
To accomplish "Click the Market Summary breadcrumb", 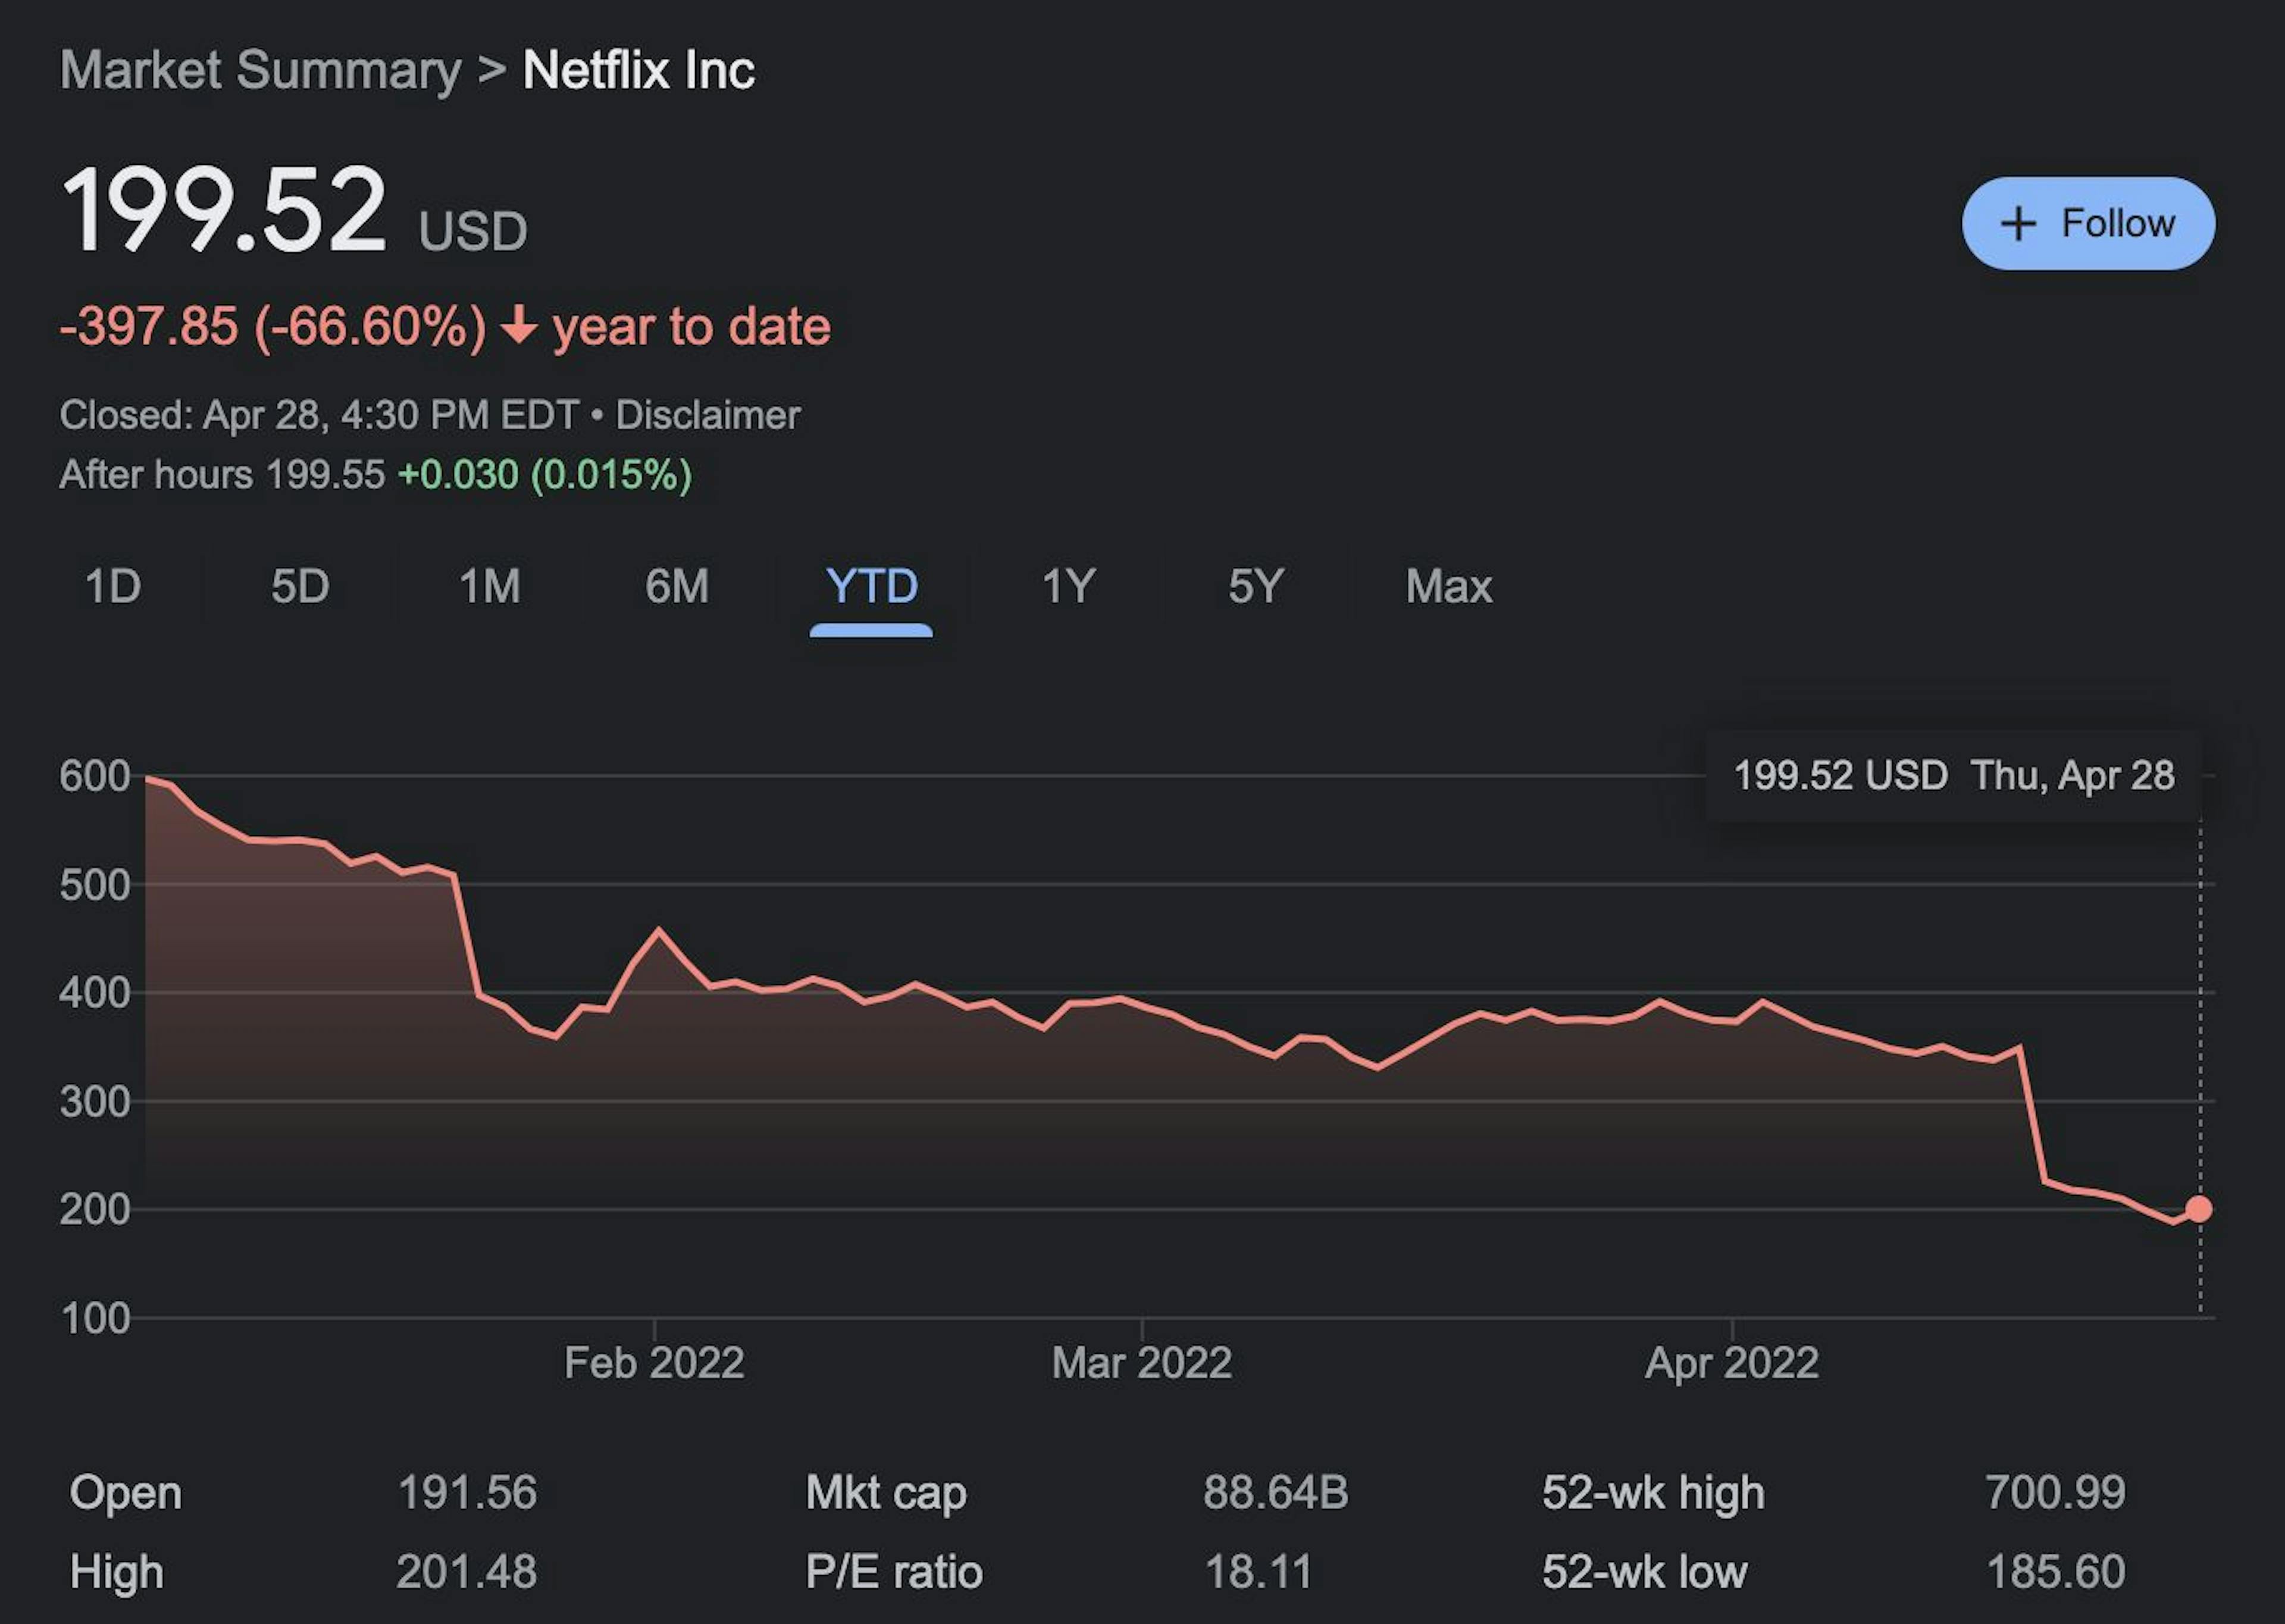I will [260, 70].
